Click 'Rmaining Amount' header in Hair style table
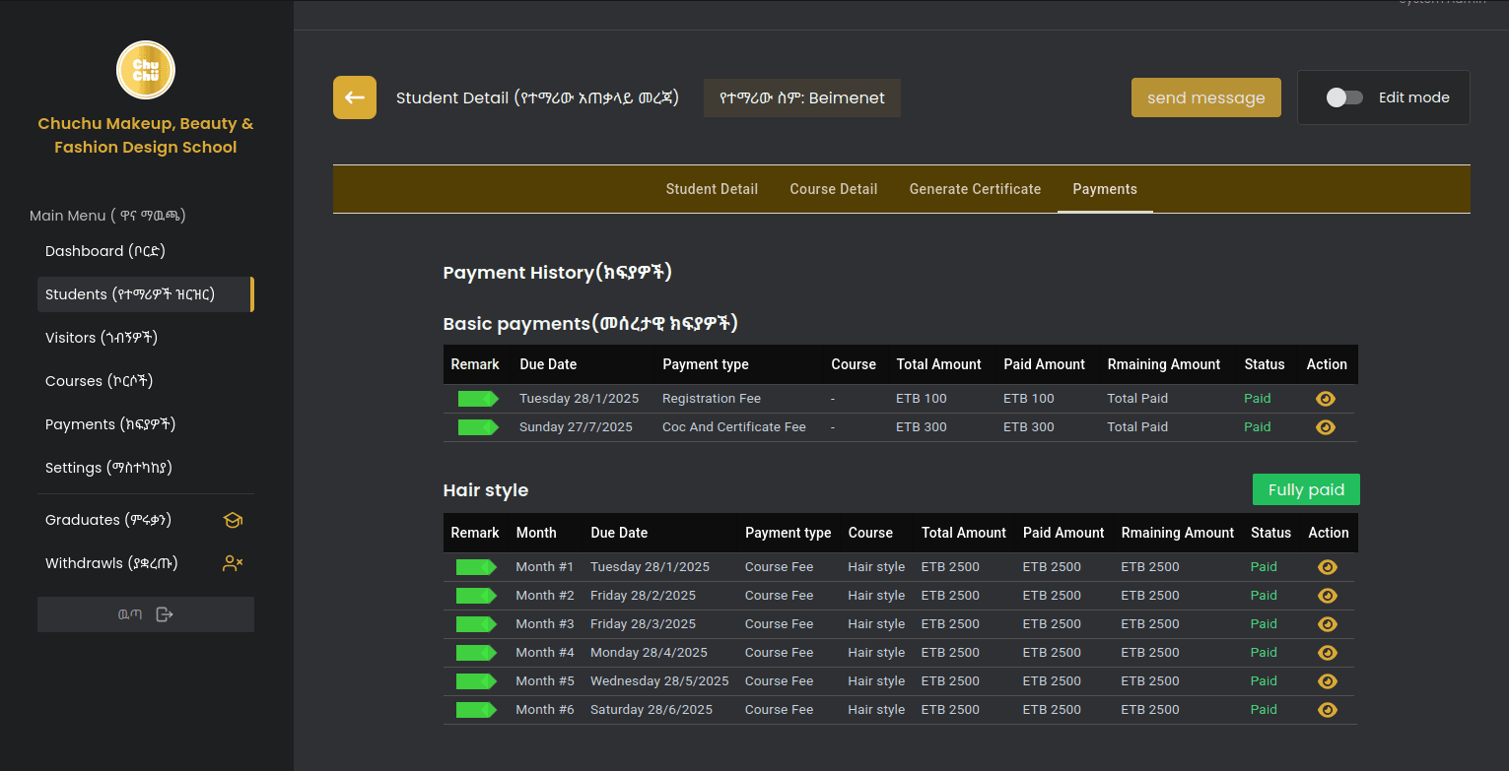This screenshot has height=771, width=1509. 1177,533
